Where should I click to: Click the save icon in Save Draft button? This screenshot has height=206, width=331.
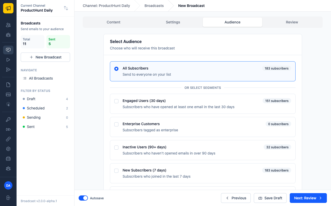[x=260, y=198]
